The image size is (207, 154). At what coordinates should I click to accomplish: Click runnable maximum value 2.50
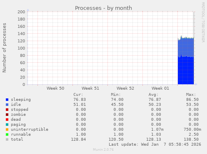point(193,134)
